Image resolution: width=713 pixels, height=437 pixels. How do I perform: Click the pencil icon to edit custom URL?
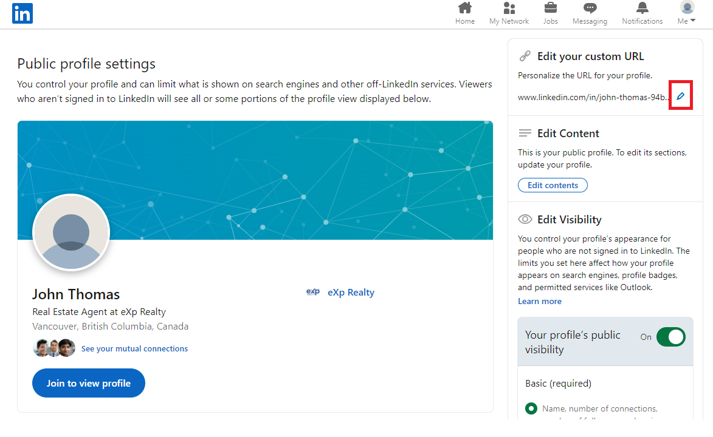(x=680, y=96)
